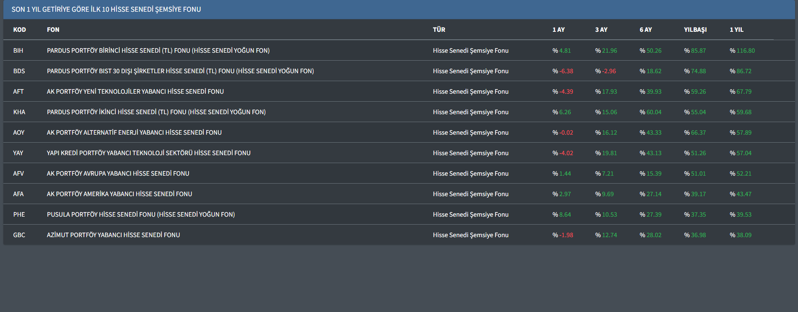Click the TÜR column header
Image resolution: width=798 pixels, height=312 pixels.
(439, 30)
